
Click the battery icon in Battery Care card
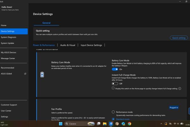pos(42,75)
